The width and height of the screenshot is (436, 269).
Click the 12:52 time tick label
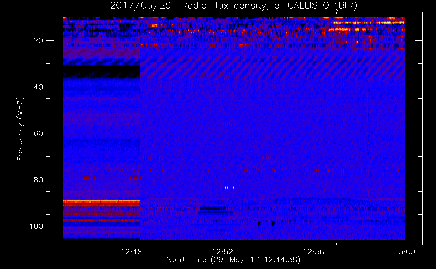pos(223,252)
